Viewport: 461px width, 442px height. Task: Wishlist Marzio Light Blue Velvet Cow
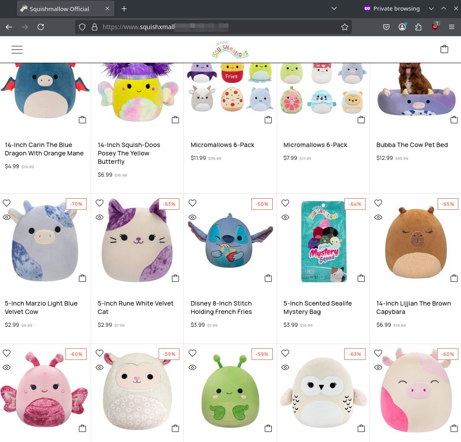[7, 203]
